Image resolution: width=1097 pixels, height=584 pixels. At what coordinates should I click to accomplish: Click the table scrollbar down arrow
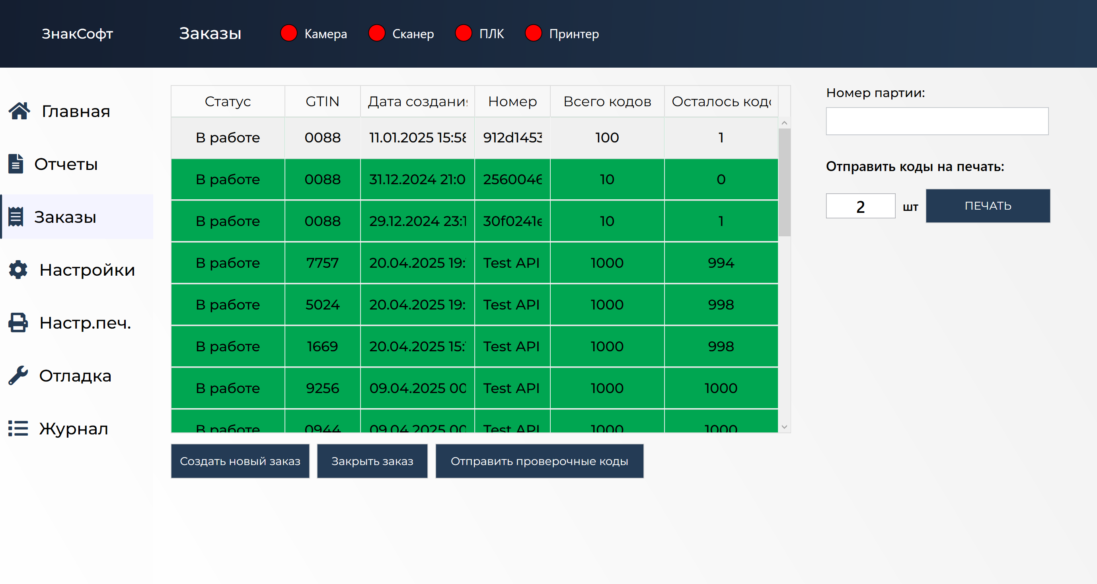[784, 426]
